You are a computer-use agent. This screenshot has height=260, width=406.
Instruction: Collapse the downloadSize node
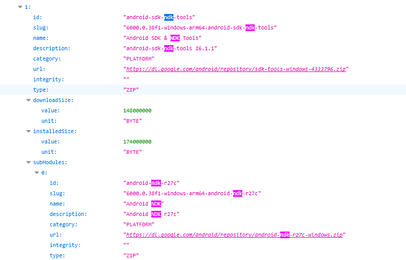[x=28, y=100]
